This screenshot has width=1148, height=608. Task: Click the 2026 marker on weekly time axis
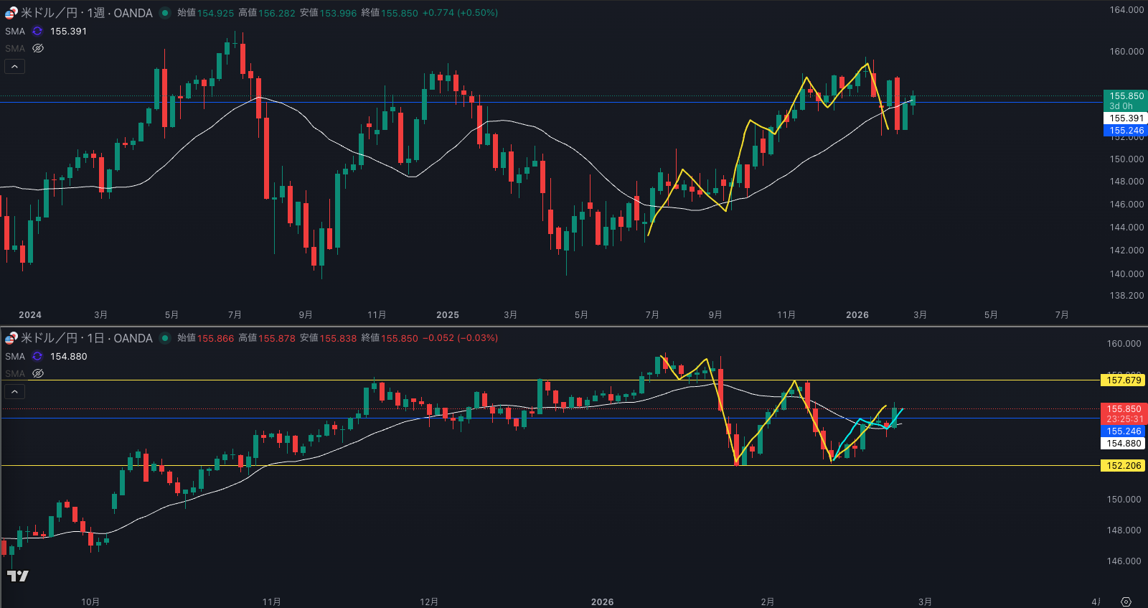pos(857,315)
